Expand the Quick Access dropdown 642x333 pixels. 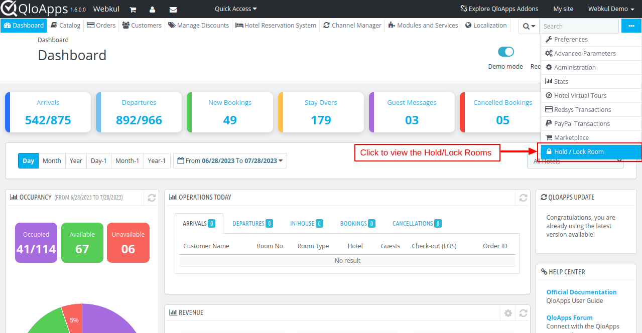(x=235, y=9)
